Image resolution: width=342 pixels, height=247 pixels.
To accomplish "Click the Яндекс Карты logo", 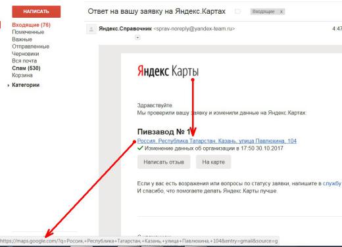I will [x=168, y=71].
